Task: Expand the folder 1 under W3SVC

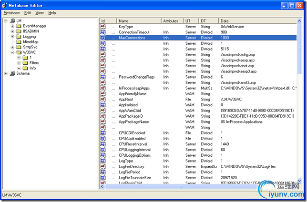Action: tap(19, 58)
